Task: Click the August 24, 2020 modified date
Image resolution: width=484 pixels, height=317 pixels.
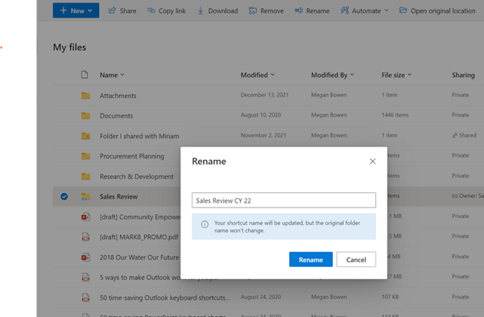Action: coord(261,297)
